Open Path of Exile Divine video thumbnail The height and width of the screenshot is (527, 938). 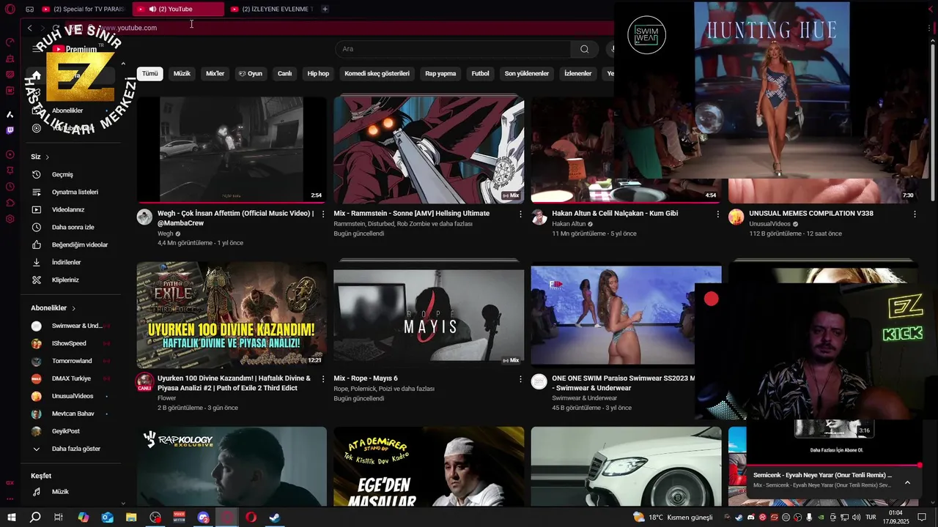[232, 315]
